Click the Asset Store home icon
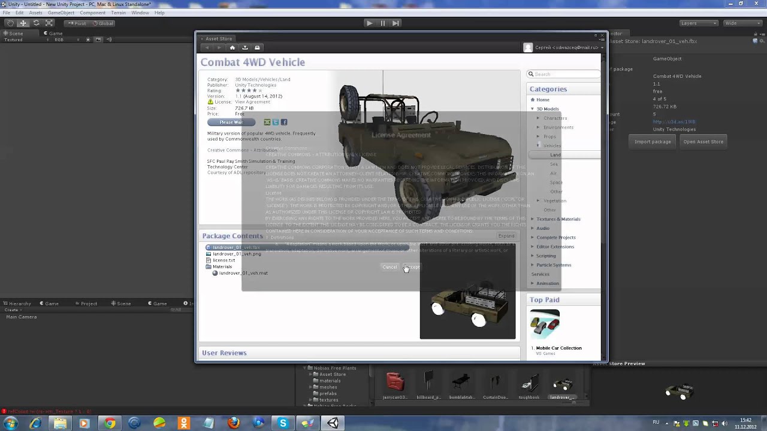 click(232, 47)
